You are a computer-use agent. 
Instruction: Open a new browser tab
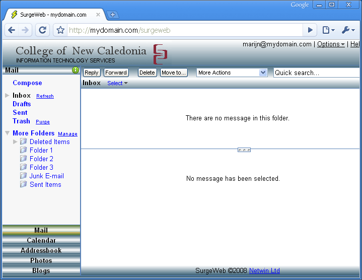(x=113, y=15)
